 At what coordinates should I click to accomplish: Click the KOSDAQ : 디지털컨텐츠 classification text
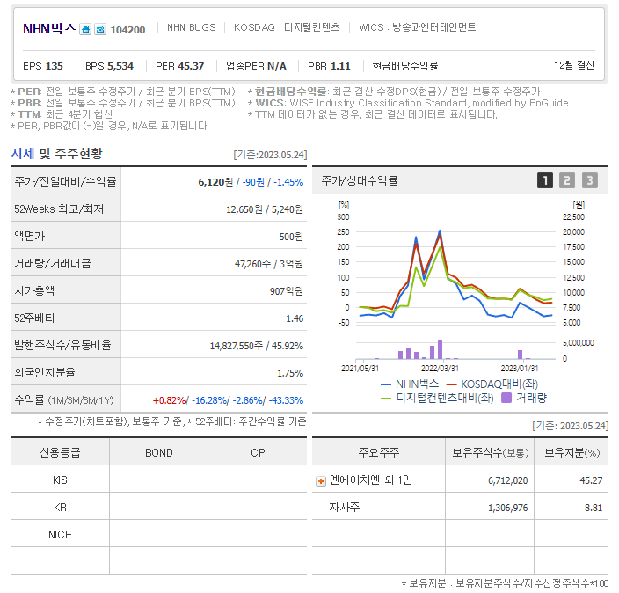pyautogui.click(x=287, y=27)
